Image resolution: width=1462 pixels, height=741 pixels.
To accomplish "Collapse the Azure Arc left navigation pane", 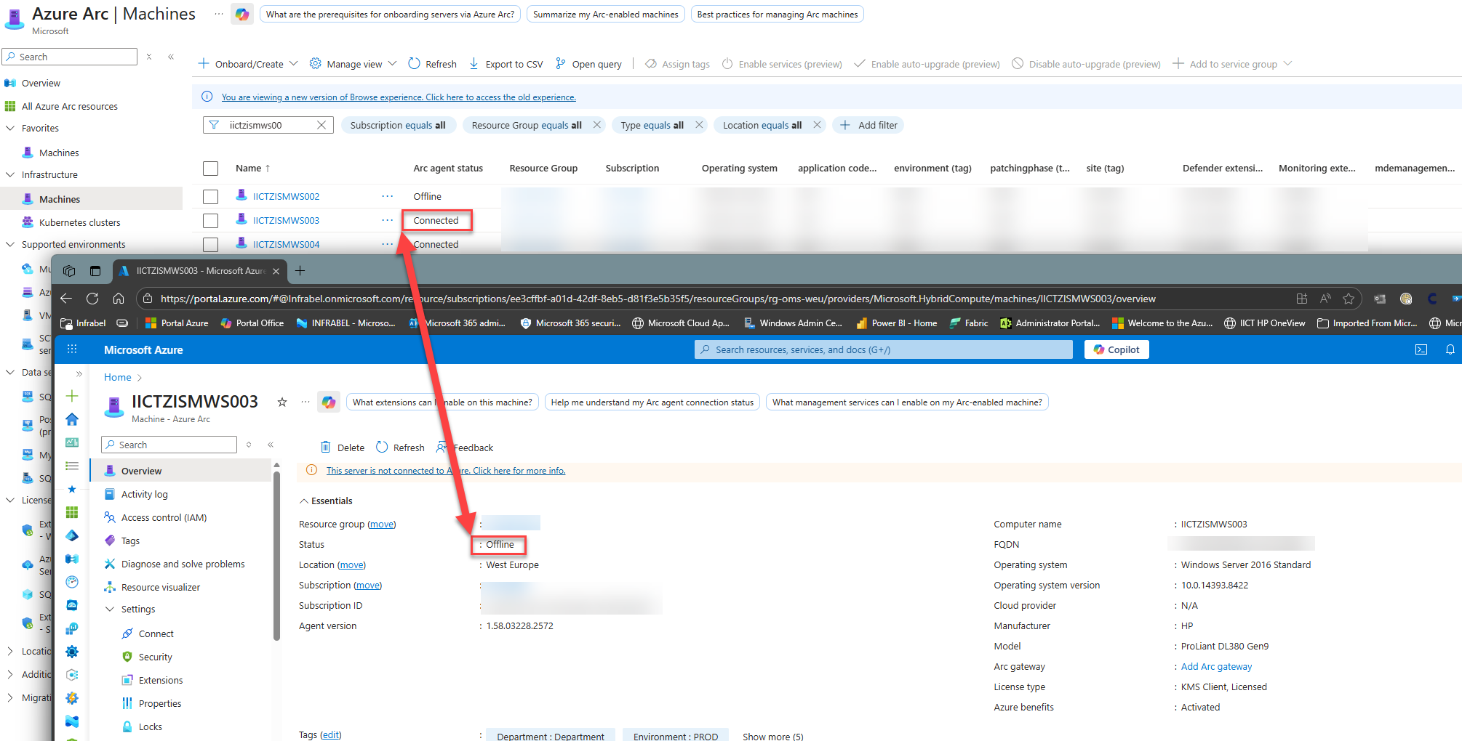I will pyautogui.click(x=171, y=57).
